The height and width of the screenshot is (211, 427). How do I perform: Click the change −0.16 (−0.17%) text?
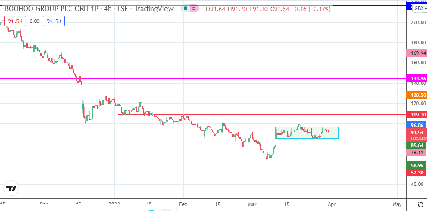[311, 9]
